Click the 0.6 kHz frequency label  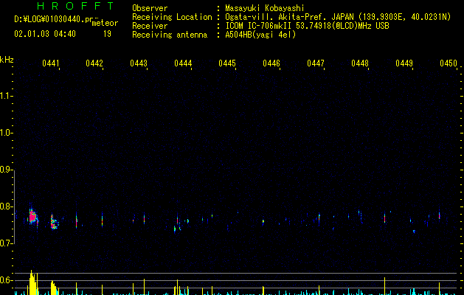(x=6, y=280)
